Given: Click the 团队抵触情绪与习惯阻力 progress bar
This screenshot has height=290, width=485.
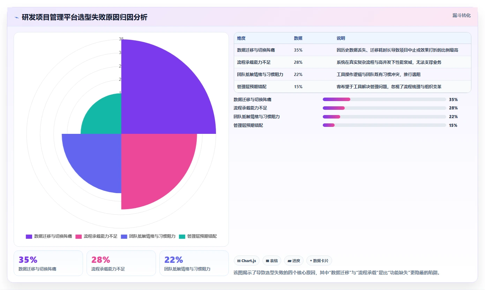Looking at the screenshot, I should point(385,117).
